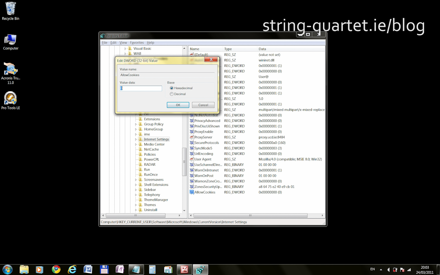The height and width of the screenshot is (275, 440).
Task: Open the Favorites menu
Action: tap(137, 43)
